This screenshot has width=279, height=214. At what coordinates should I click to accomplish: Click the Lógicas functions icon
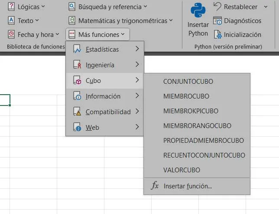11,7
